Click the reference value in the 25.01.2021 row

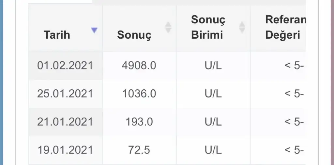(x=294, y=94)
